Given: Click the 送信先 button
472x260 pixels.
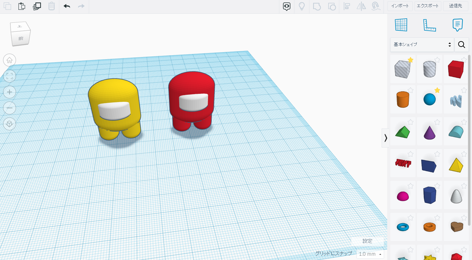Looking at the screenshot, I should [x=455, y=6].
